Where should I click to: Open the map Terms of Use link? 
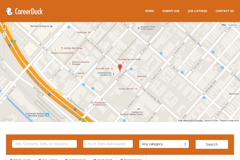(x=211, y=120)
